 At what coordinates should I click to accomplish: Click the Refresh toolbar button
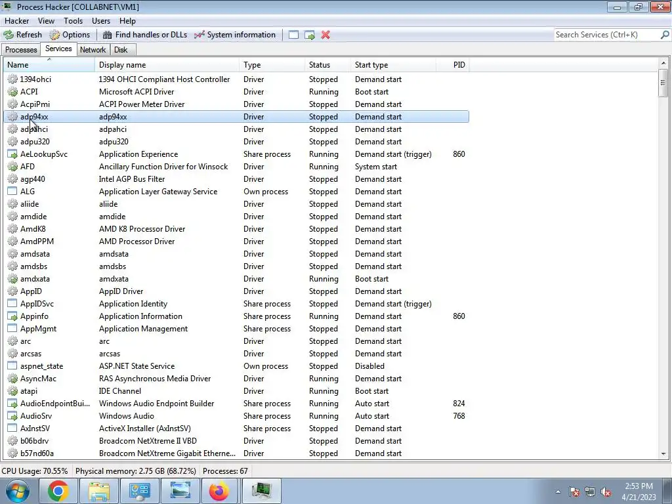(23, 35)
